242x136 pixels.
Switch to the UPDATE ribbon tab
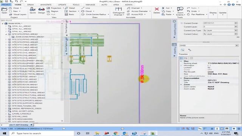click(x=62, y=5)
